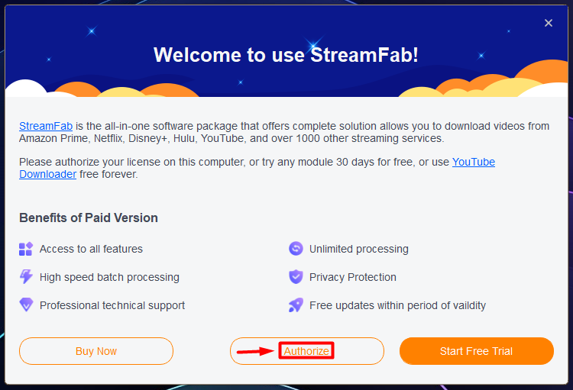Click the rocket free updates icon
Viewport: 573px width, 390px height.
coord(296,305)
